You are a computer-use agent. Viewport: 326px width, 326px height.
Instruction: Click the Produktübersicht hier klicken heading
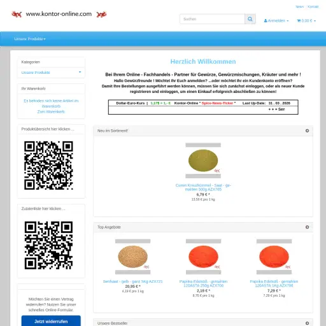(x=48, y=129)
